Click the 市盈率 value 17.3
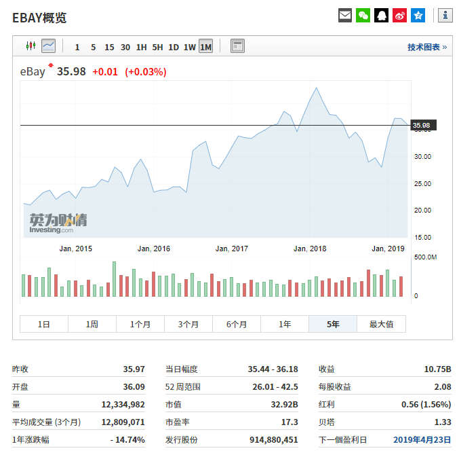459x457 pixels. 290,422
